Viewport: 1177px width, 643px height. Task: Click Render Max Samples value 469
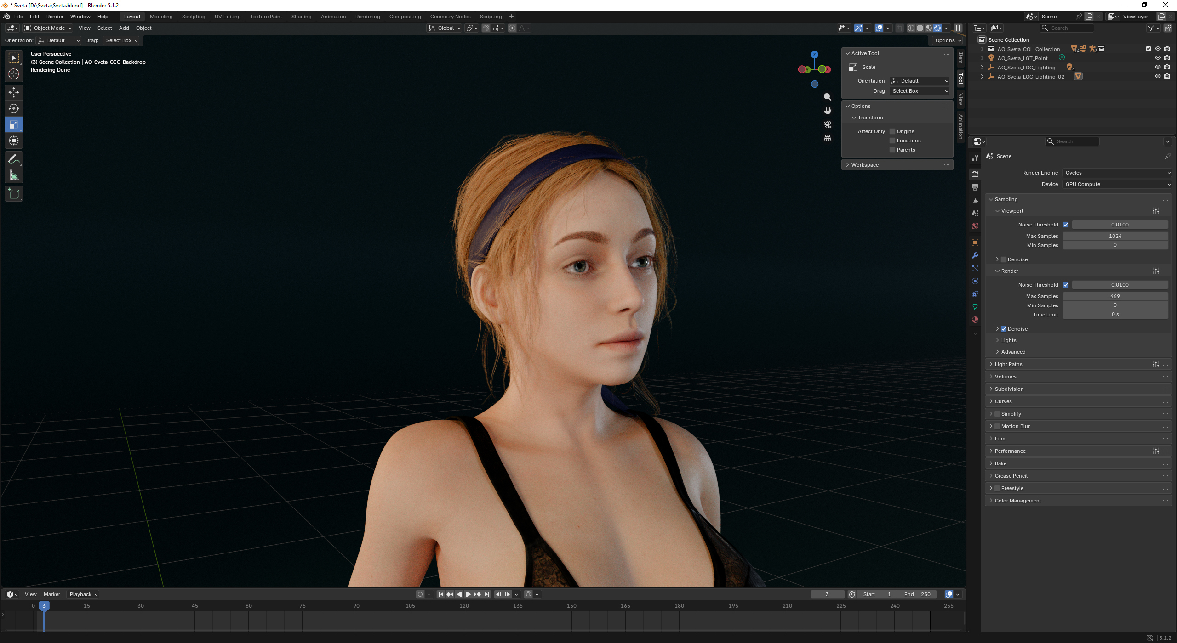1115,296
